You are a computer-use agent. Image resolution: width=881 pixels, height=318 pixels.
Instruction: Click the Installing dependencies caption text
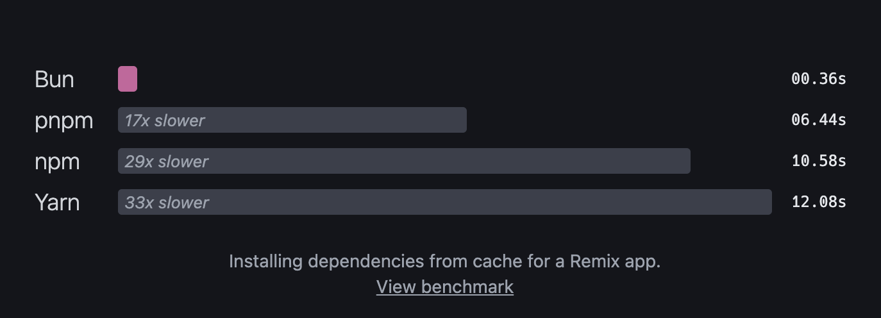click(445, 262)
